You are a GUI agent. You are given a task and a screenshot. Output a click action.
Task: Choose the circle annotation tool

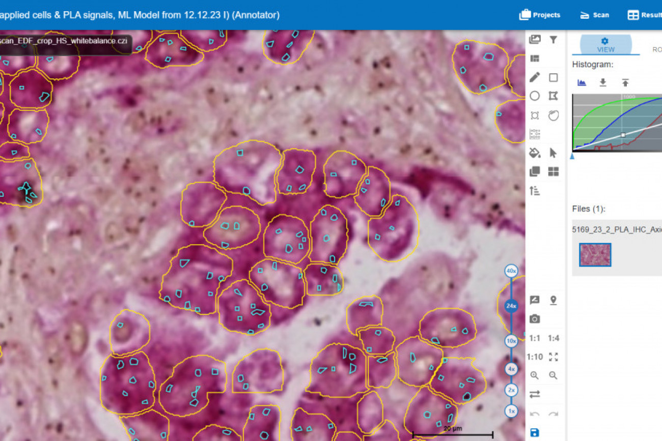pyautogui.click(x=534, y=96)
